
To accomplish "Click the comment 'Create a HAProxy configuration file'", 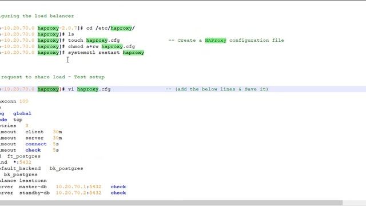I will click(230, 41).
